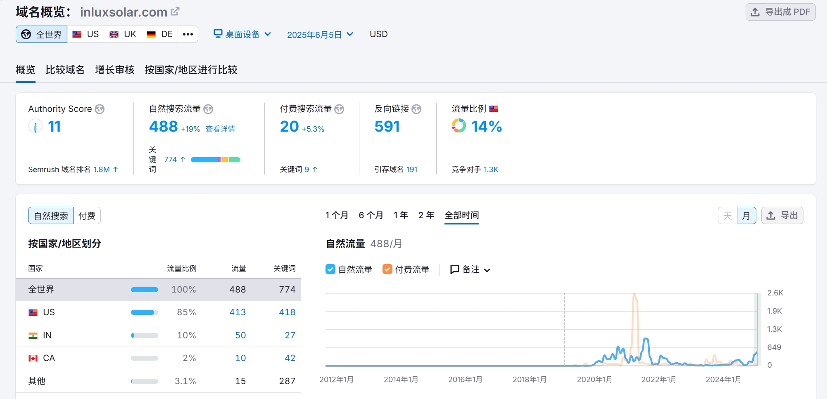Image resolution: width=827 pixels, height=399 pixels.
Task: Click the 导出成 PDF button
Action: pos(781,12)
